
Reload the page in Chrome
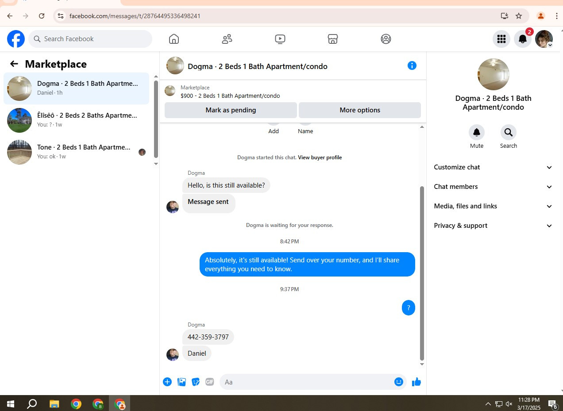[42, 16]
